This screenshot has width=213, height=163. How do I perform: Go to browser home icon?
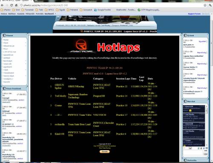[16, 5]
